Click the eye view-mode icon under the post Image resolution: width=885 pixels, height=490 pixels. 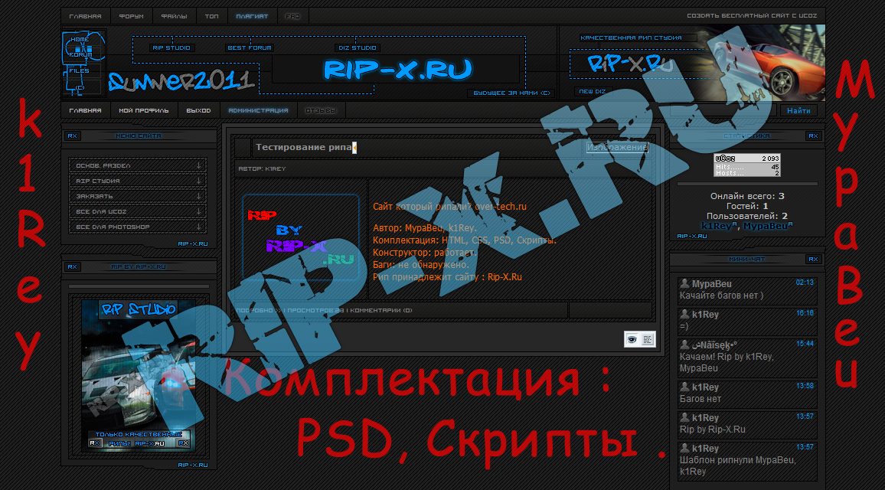[632, 339]
